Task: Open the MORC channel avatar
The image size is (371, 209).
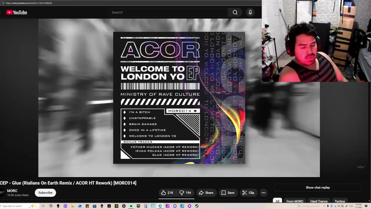Action: click(x=2, y=193)
